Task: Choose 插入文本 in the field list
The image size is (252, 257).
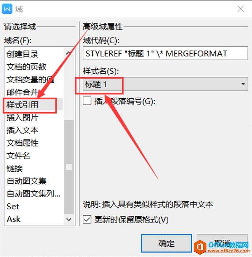Action: (x=34, y=130)
